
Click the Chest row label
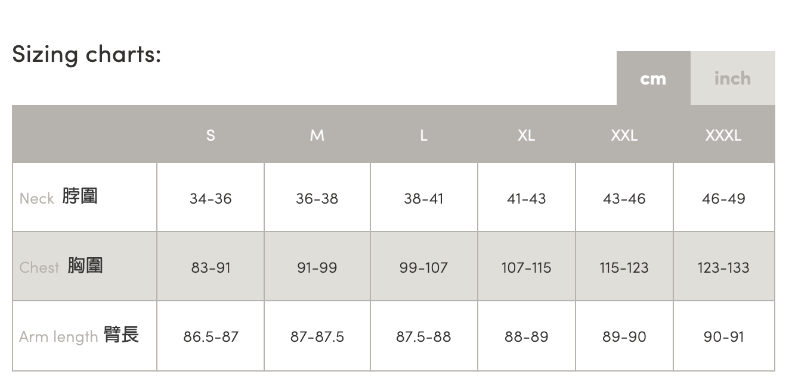61,266
